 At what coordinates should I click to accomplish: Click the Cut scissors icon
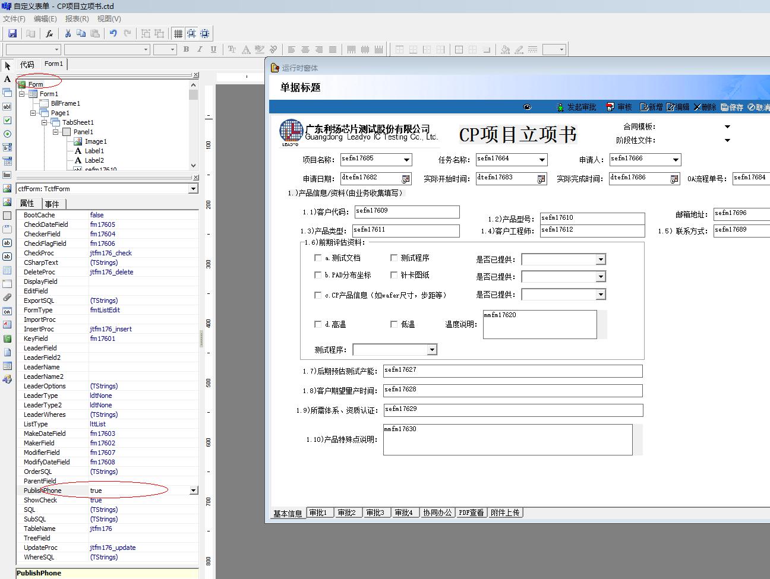68,34
